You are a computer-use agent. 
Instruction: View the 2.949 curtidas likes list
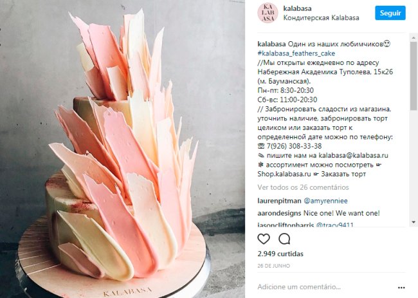280,254
